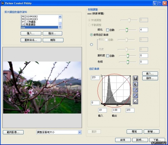The height and width of the screenshot is (145, 168).
Task: Click the midpoint gray triangle under histogram
Action: point(117,105)
